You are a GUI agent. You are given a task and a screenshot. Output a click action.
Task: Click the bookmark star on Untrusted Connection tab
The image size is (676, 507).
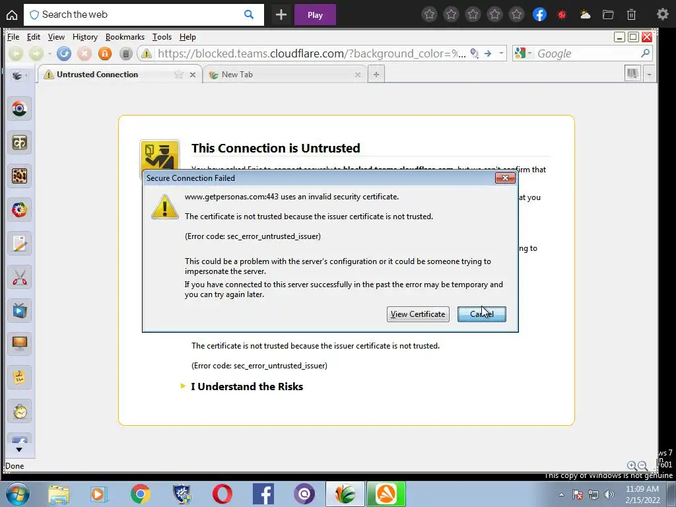178,75
